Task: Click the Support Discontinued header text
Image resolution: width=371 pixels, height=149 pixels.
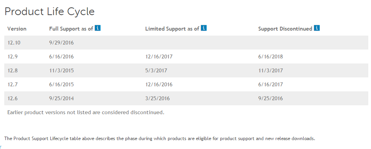Action: click(285, 29)
